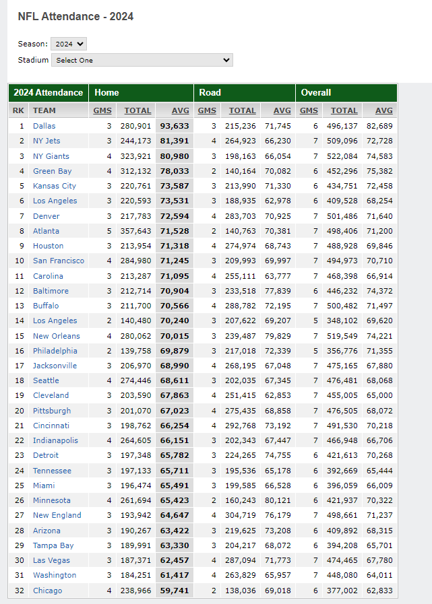Open the Stadium Select One dropdown
The image size is (432, 604).
pyautogui.click(x=142, y=60)
